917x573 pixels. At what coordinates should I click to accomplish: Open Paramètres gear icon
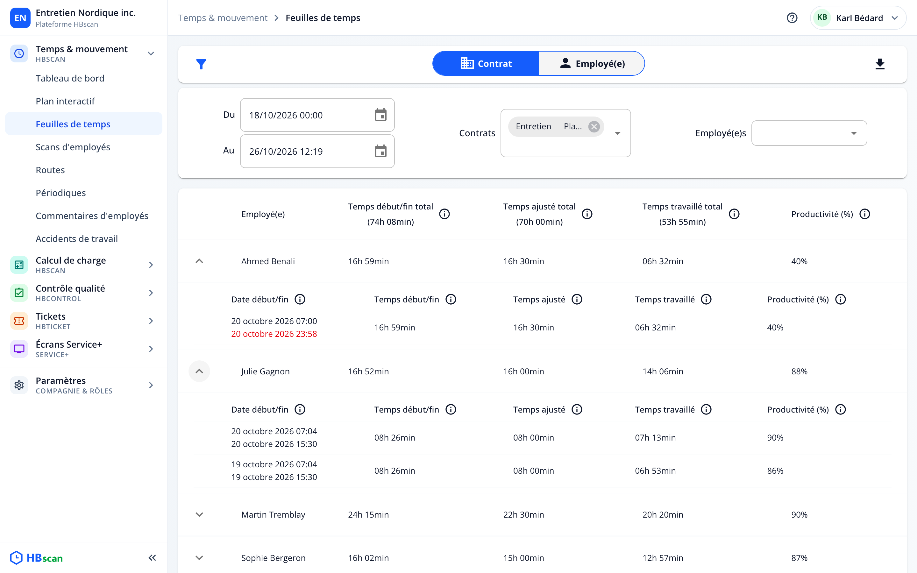(19, 386)
